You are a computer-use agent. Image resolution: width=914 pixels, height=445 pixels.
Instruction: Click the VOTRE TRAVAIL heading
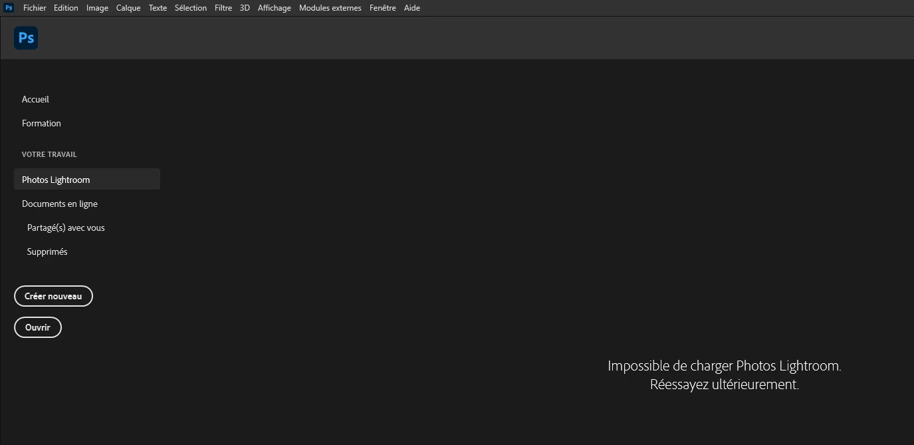(49, 154)
